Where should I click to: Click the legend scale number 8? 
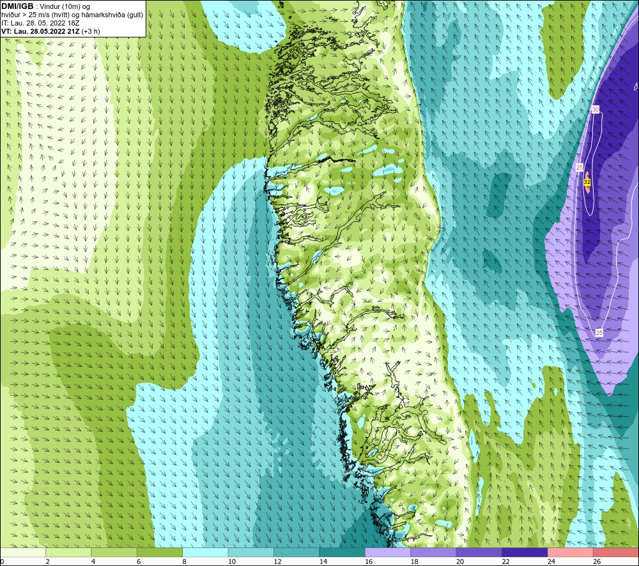coord(185,562)
